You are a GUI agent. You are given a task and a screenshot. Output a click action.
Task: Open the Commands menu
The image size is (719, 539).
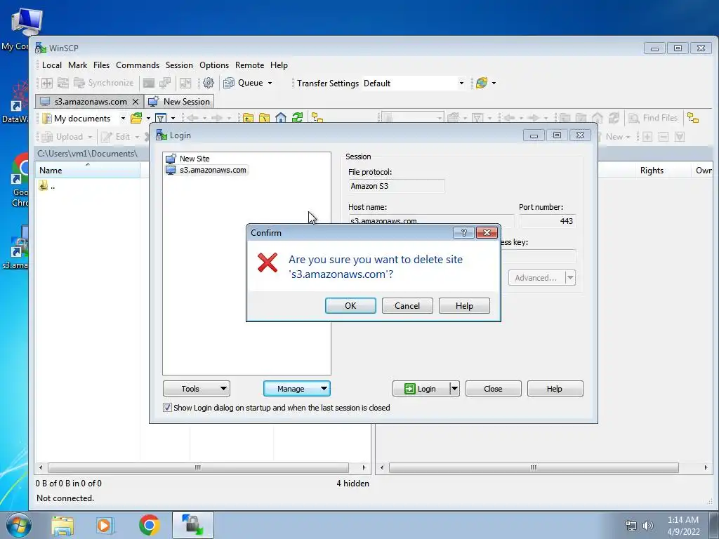(x=138, y=65)
